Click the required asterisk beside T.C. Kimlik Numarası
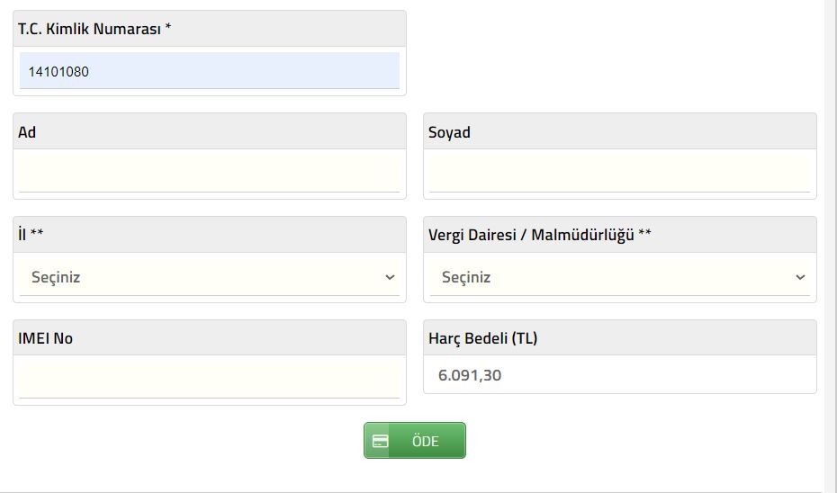 tap(167, 26)
